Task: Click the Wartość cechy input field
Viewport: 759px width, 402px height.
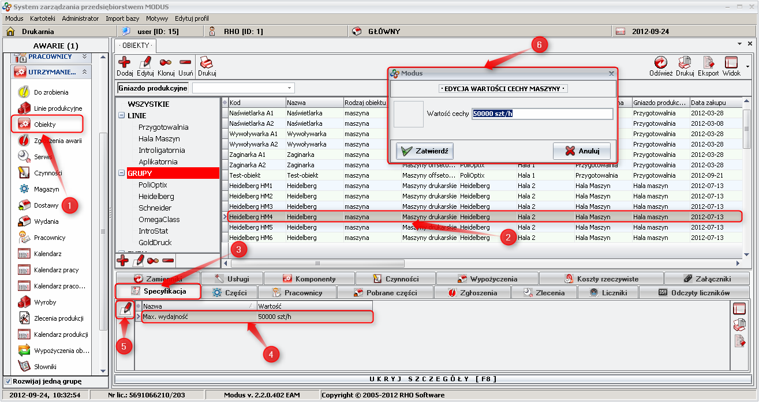Action: point(541,114)
